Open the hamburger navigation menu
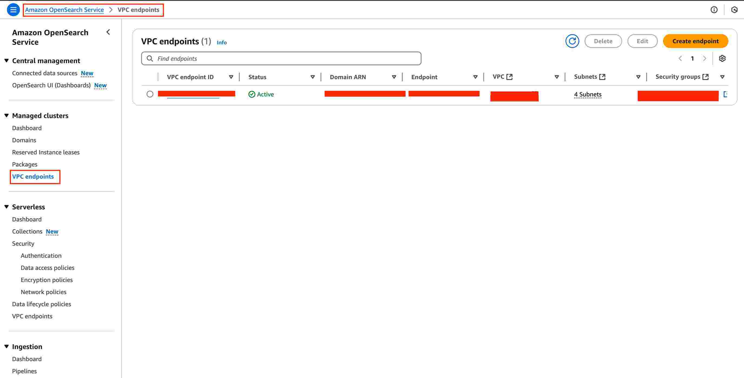The width and height of the screenshot is (744, 378). [x=13, y=10]
